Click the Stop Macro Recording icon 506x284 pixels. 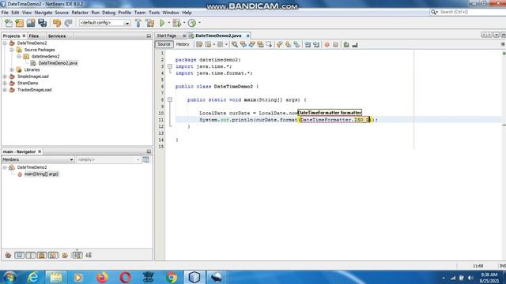tap(335, 45)
